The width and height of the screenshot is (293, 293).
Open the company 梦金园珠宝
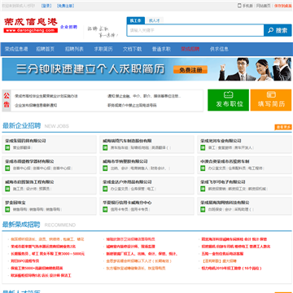[x=15, y=203]
